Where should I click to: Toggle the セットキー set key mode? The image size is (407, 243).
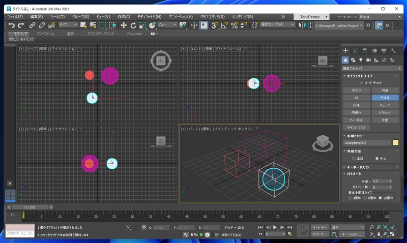point(320,234)
